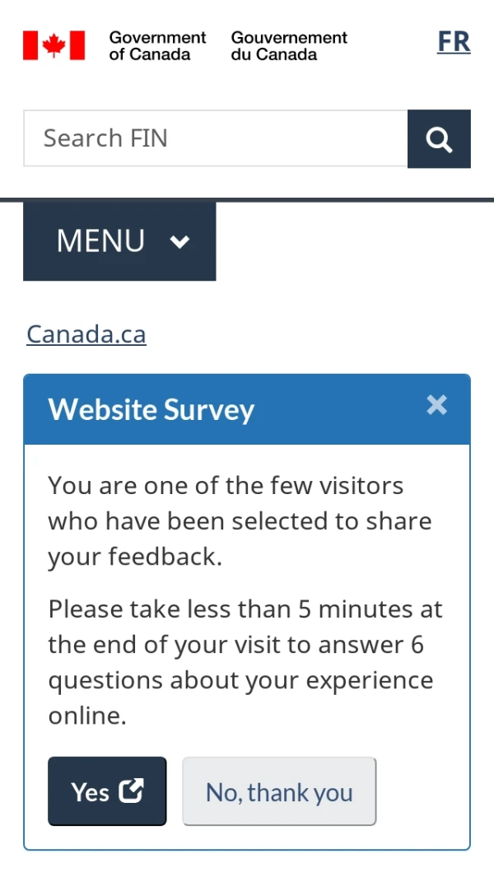Click the Government of Canada wordmark
The image size is (494, 877).
tap(157, 45)
